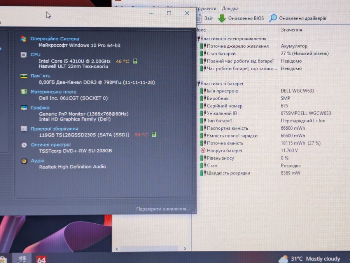This screenshot has width=350, height=263.
Task: Open the Пристрої зберігання section link
Action: point(54,129)
